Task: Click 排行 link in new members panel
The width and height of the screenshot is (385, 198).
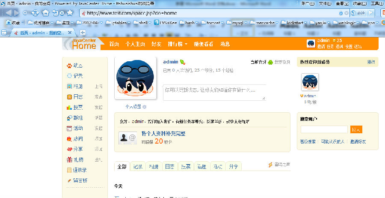Action: coord(371,62)
